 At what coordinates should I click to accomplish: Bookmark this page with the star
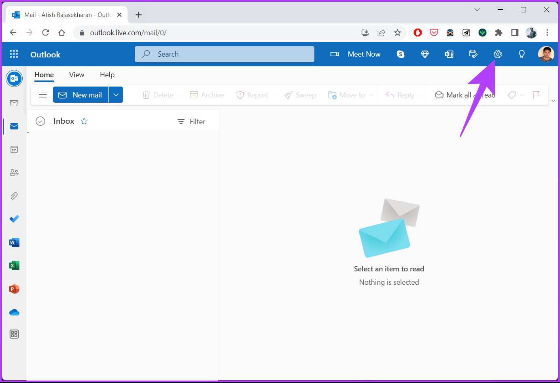click(397, 33)
